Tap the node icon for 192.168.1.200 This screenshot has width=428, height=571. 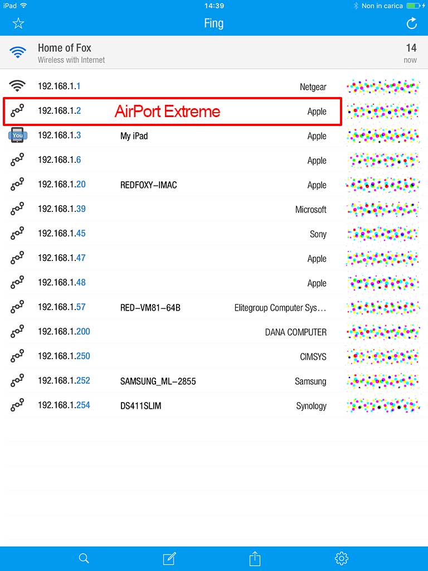(x=17, y=331)
